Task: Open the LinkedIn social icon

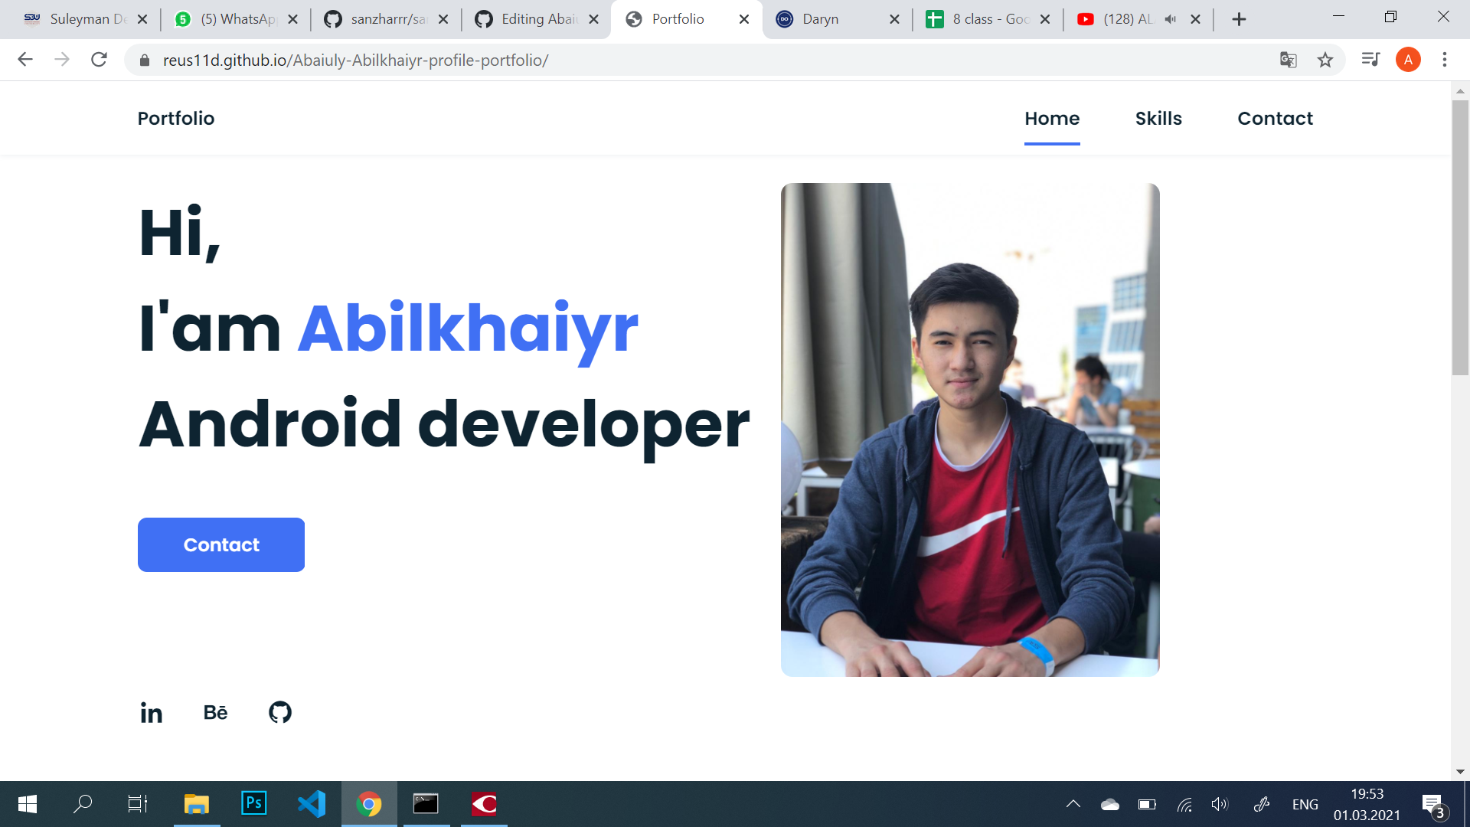Action: pos(151,713)
